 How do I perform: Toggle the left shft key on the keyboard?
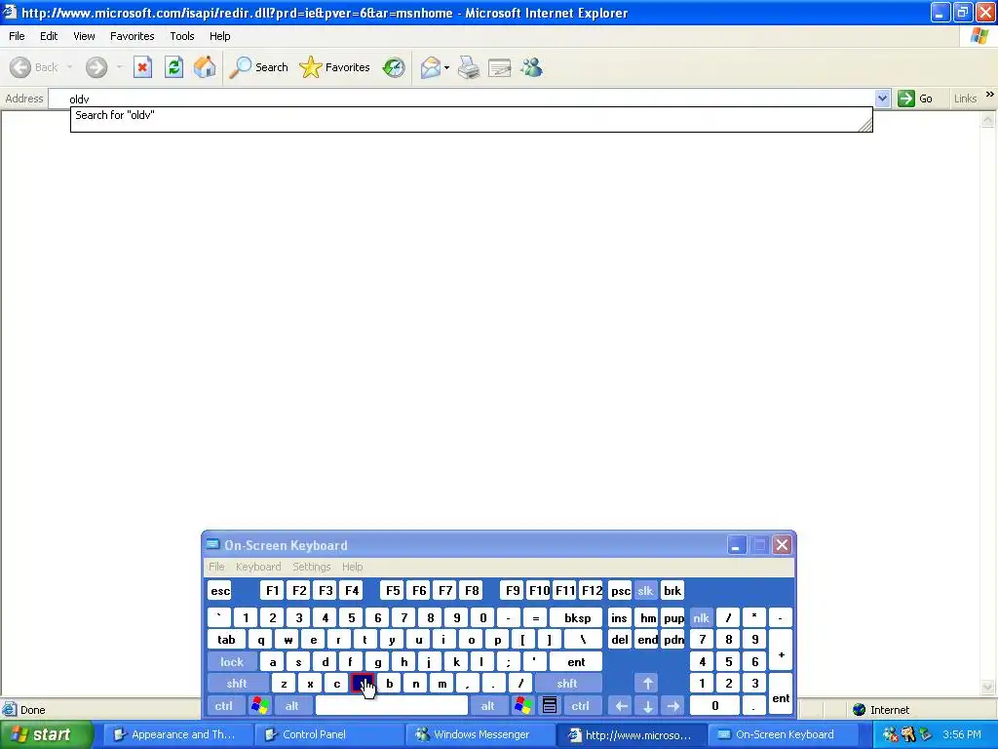(237, 684)
